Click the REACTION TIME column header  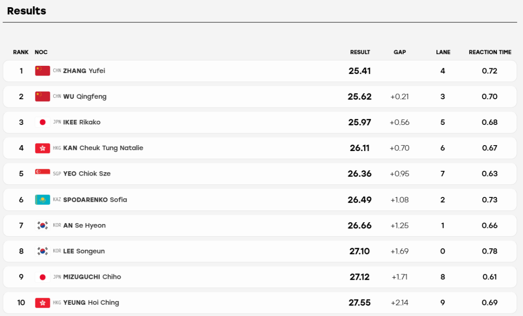[490, 52]
